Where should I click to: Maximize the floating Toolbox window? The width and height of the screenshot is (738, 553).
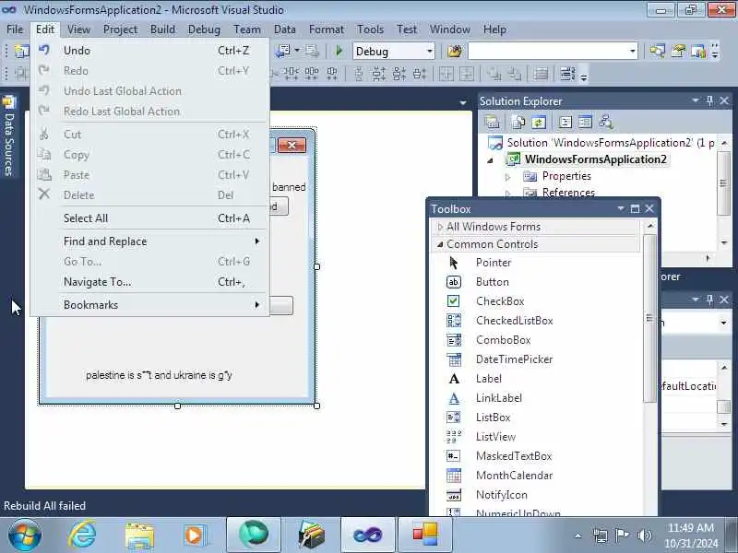pos(635,208)
